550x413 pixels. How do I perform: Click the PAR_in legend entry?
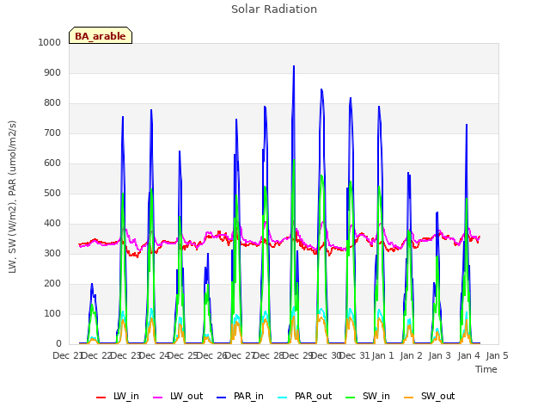(240, 397)
